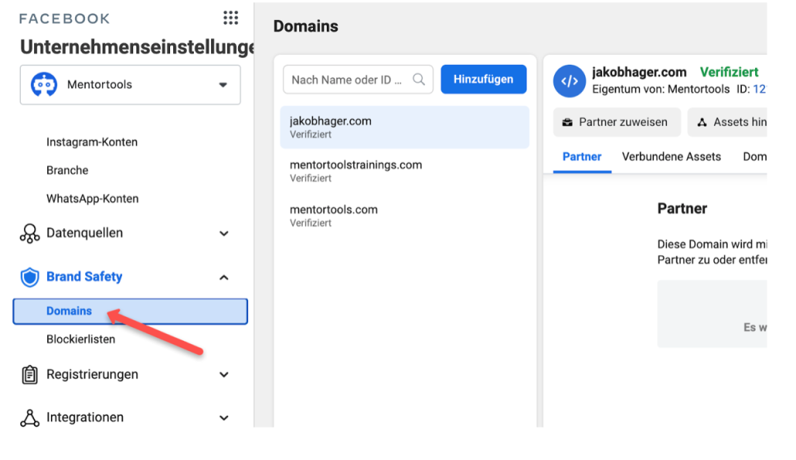
Task: Select Domains under Brand Safety
Action: click(131, 312)
